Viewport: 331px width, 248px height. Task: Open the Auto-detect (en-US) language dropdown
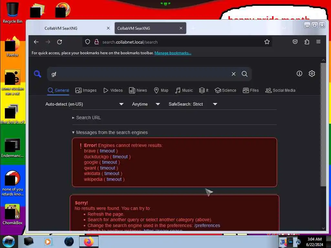[x=84, y=104]
